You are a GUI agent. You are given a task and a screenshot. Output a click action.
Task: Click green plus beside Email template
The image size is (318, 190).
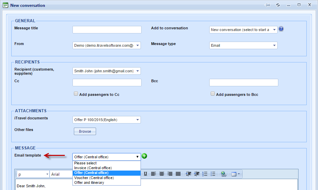pyautogui.click(x=144, y=156)
